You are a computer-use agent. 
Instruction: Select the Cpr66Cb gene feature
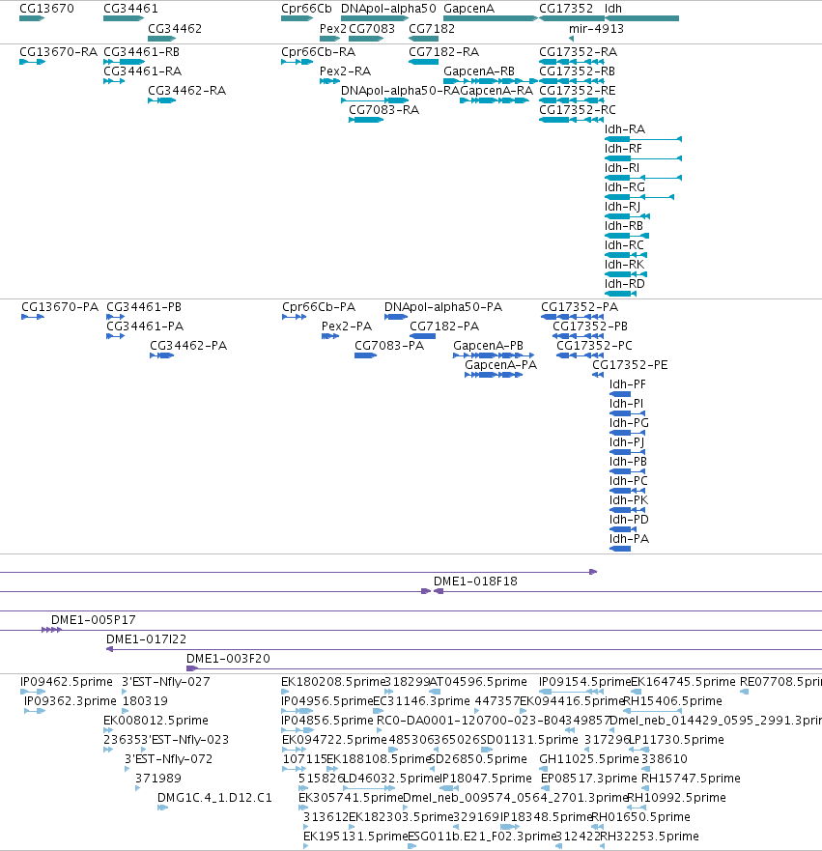click(297, 18)
